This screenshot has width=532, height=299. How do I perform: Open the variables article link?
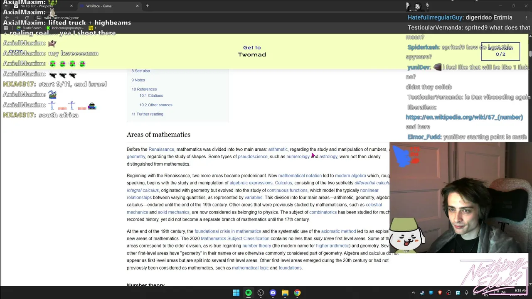(x=254, y=198)
